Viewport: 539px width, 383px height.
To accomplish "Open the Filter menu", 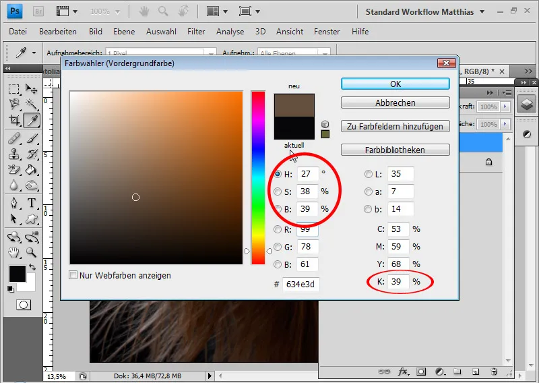I will pos(196,32).
